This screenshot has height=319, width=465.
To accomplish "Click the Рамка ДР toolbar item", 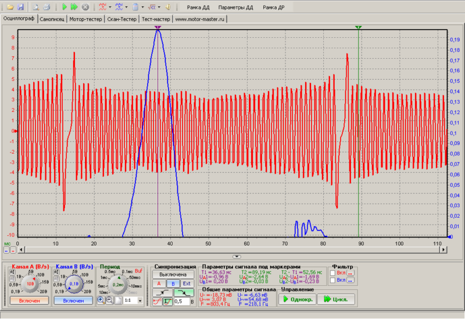I will click(273, 8).
